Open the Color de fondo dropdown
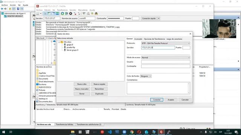 146,76
